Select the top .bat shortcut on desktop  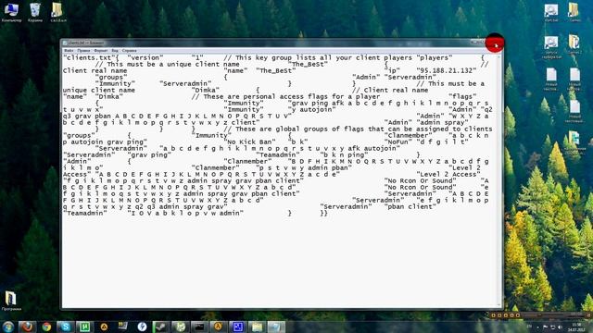click(x=550, y=12)
